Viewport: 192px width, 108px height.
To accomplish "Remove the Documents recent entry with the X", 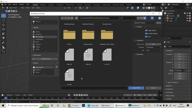I will 56,67.
